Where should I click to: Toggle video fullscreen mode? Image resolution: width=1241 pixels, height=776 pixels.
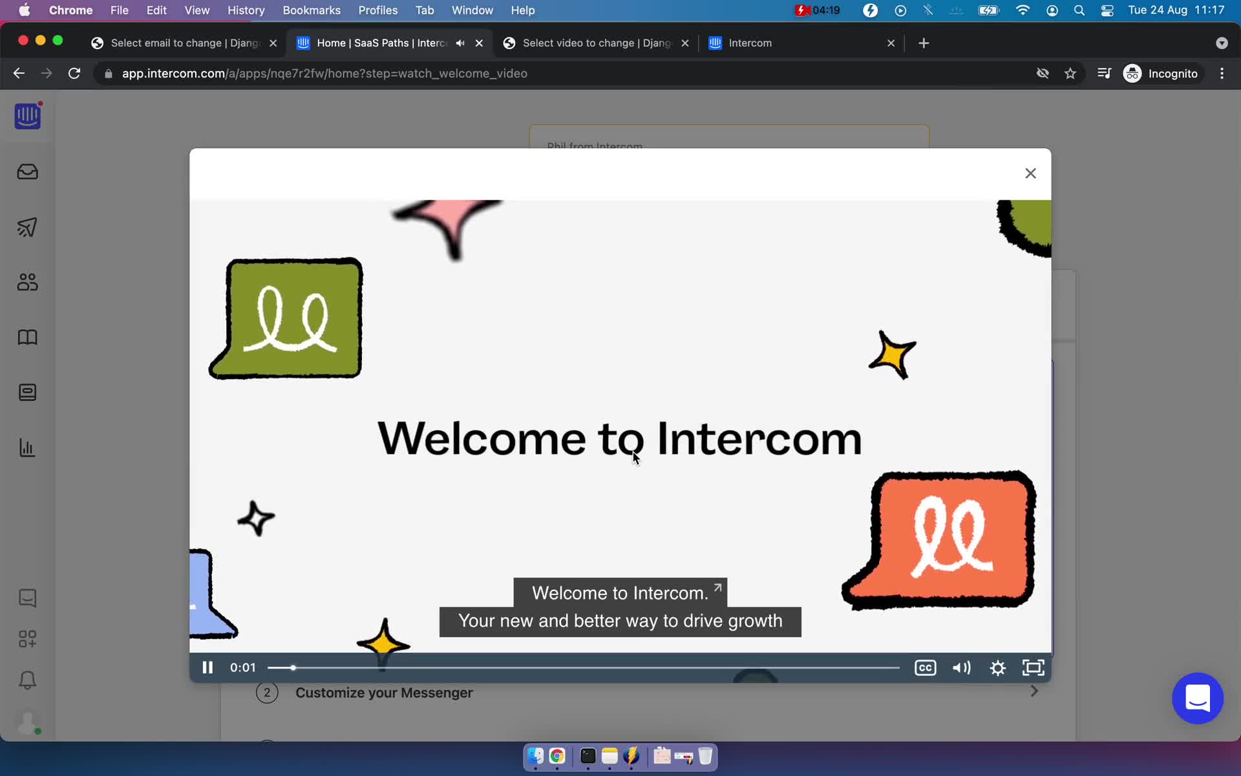click(1033, 667)
